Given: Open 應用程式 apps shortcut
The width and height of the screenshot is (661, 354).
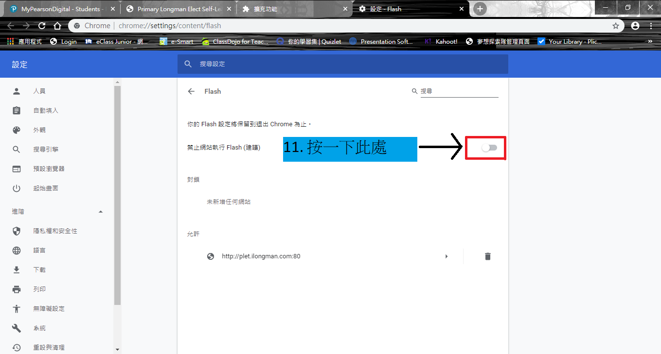Looking at the screenshot, I should tap(24, 42).
